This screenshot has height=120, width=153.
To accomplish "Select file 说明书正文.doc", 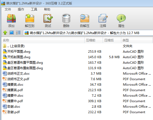I will (x=77, y=73).
